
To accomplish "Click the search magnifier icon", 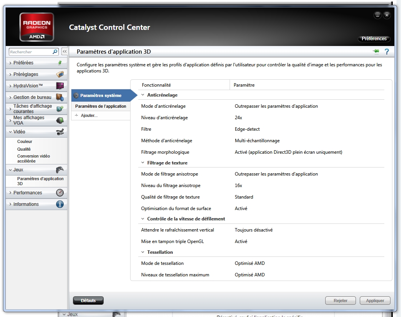I will (x=55, y=52).
